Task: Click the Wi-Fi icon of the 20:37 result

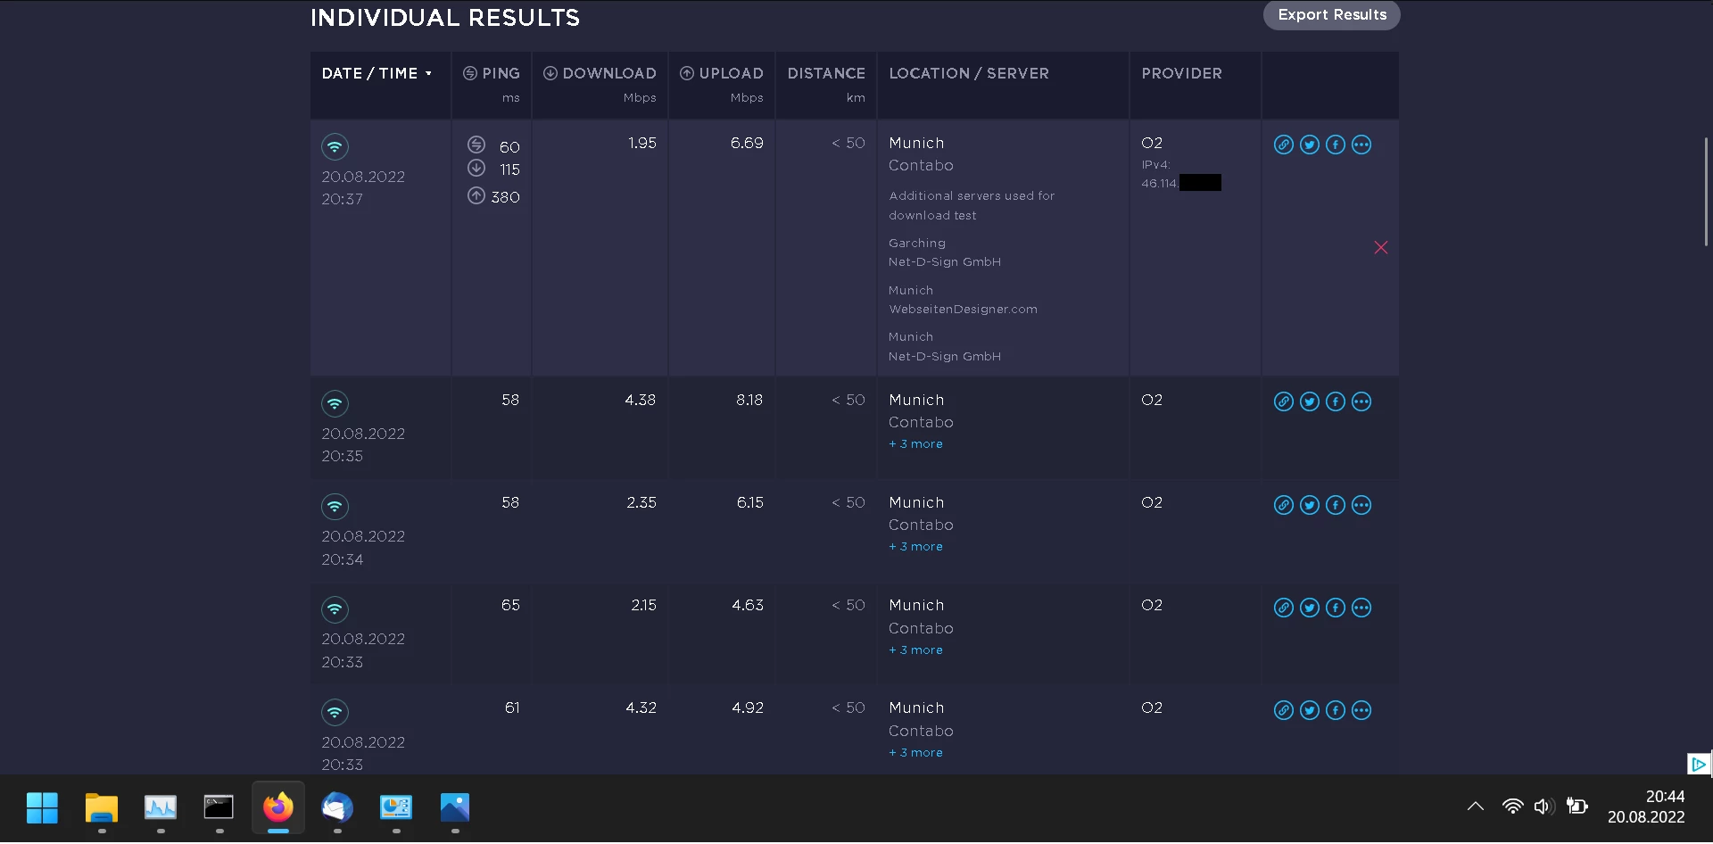Action: 335,147
